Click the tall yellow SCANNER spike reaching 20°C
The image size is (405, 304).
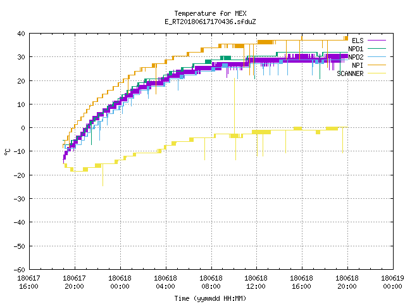click(235, 106)
